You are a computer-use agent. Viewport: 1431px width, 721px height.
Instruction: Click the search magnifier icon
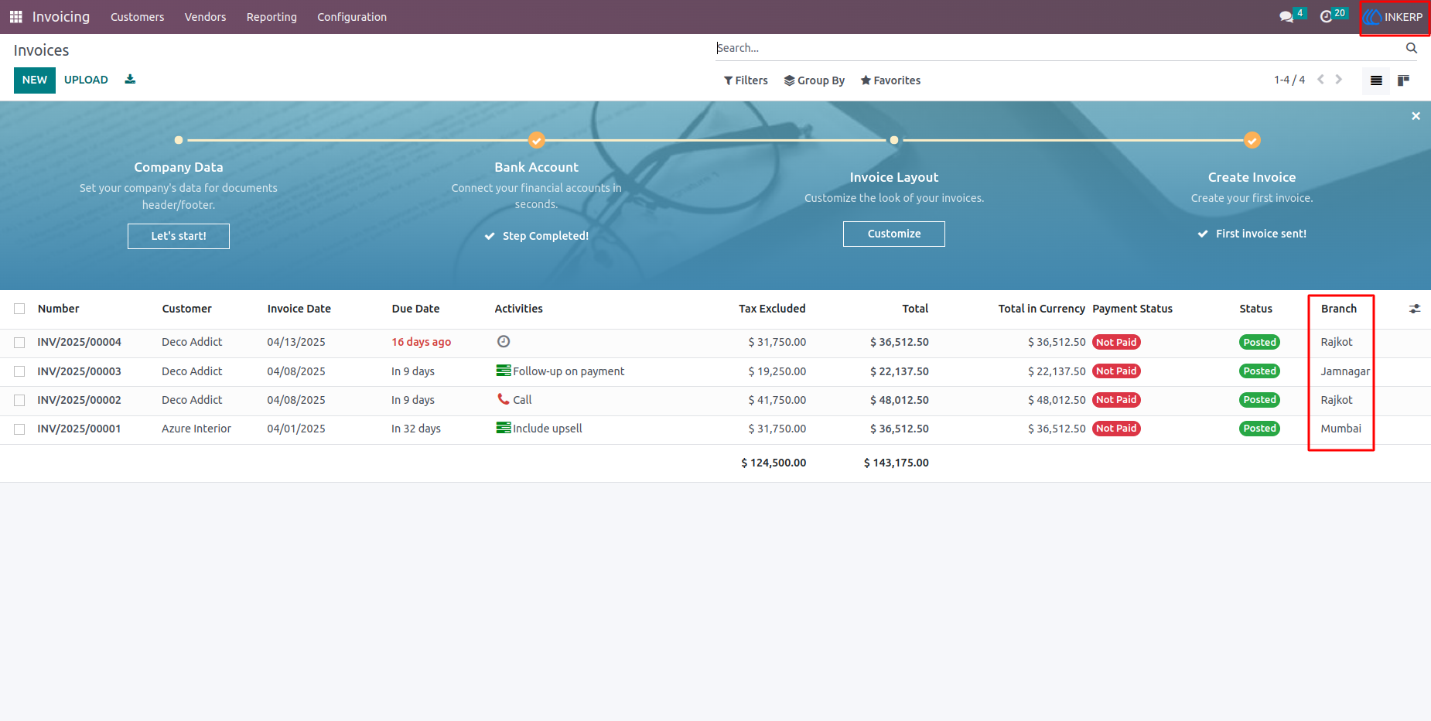1411,48
